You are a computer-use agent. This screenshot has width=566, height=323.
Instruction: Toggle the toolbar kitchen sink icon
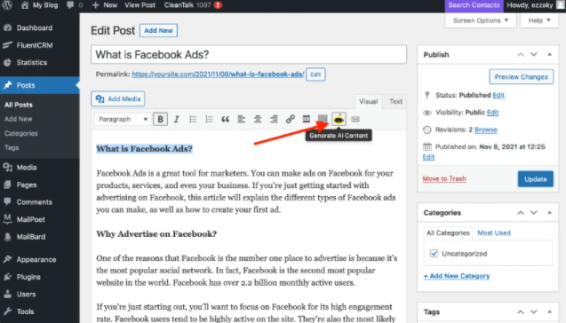click(x=323, y=119)
